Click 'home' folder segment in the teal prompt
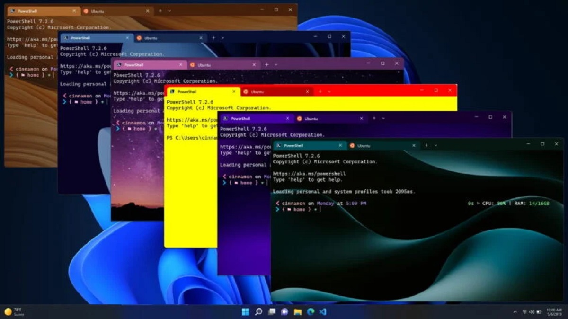The image size is (568, 319). click(x=299, y=209)
